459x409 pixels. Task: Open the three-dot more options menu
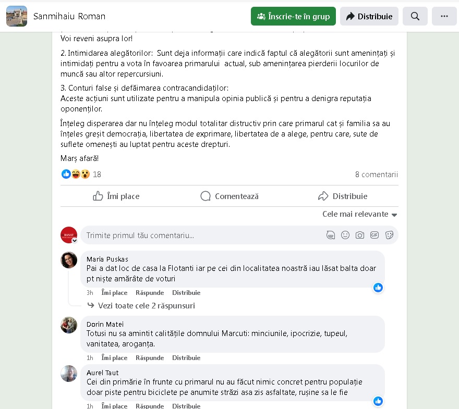[x=444, y=16]
